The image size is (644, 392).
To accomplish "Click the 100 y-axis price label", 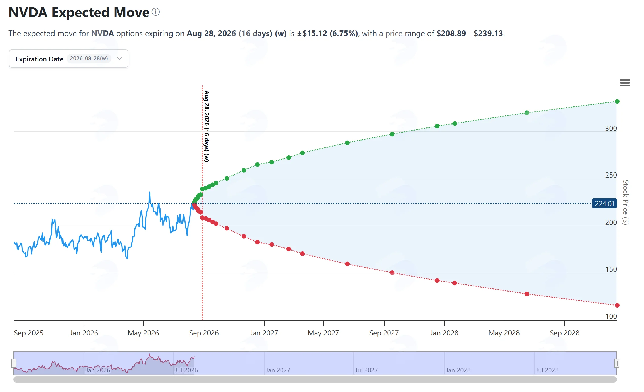I will pos(611,316).
